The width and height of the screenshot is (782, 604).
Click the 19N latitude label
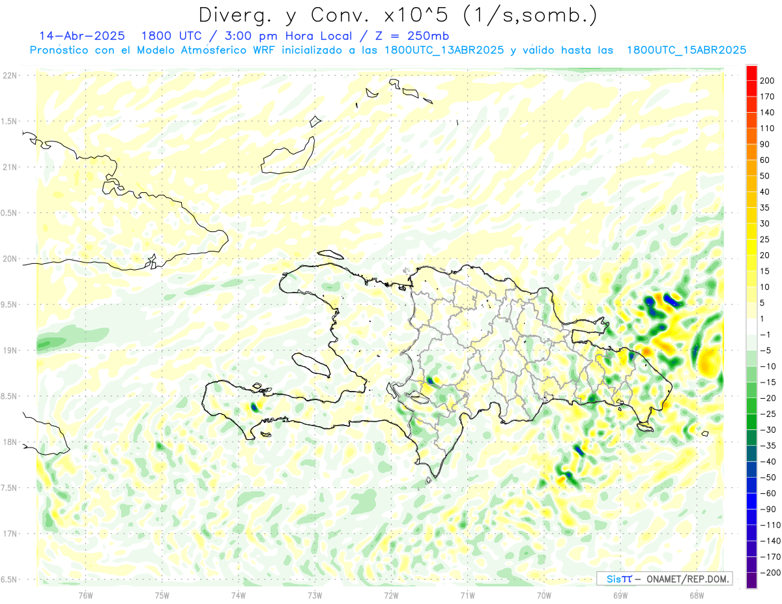coord(10,350)
